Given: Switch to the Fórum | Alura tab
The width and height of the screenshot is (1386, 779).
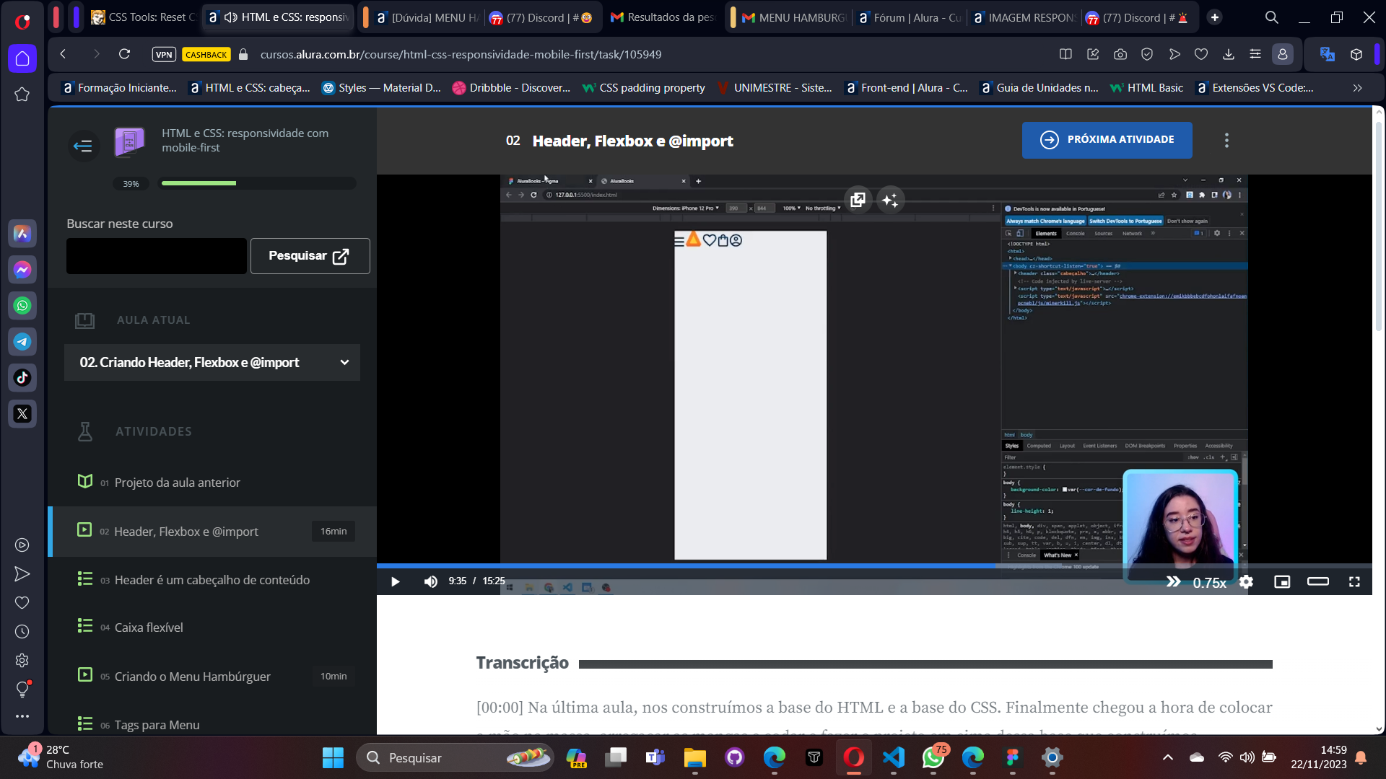Looking at the screenshot, I should tap(909, 17).
